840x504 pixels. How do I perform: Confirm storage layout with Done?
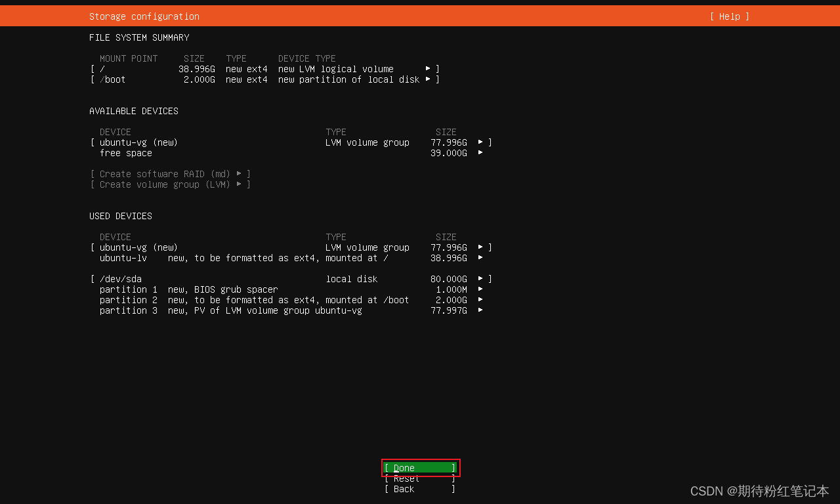420,468
